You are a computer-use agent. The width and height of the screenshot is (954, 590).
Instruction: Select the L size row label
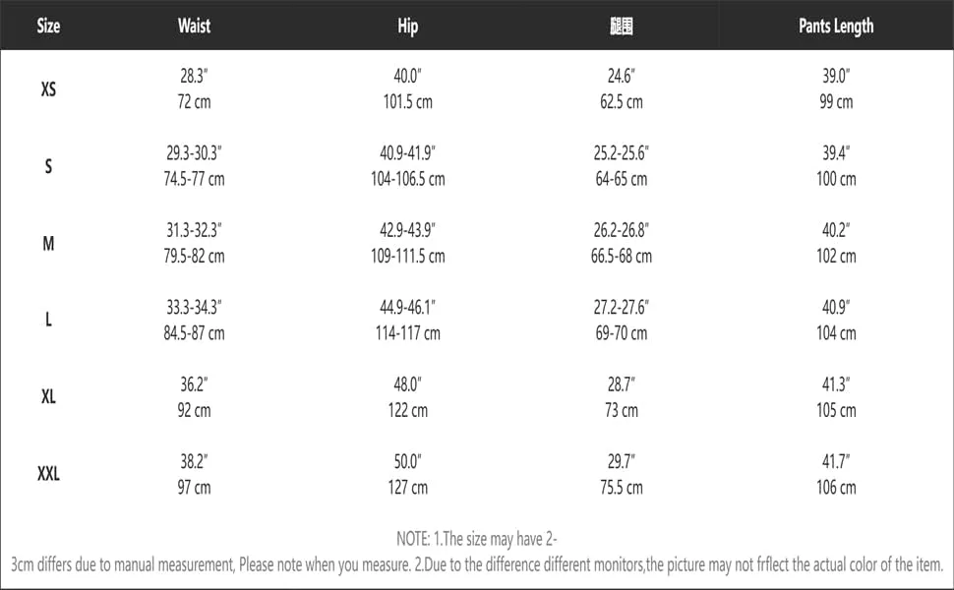pos(48,320)
